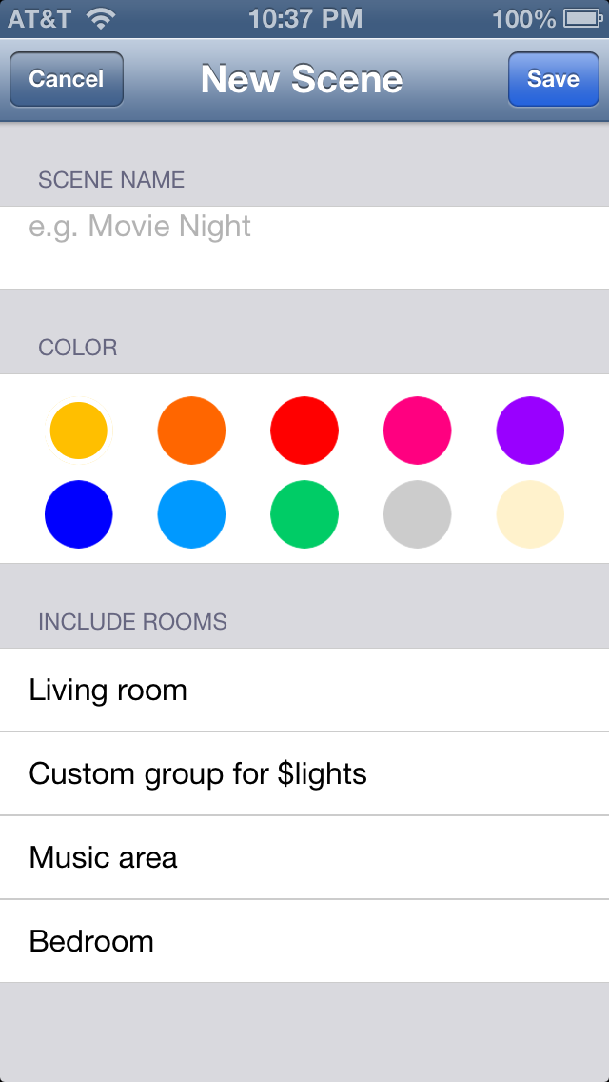Pick the cream color swatch
The width and height of the screenshot is (609, 1082).
(530, 514)
